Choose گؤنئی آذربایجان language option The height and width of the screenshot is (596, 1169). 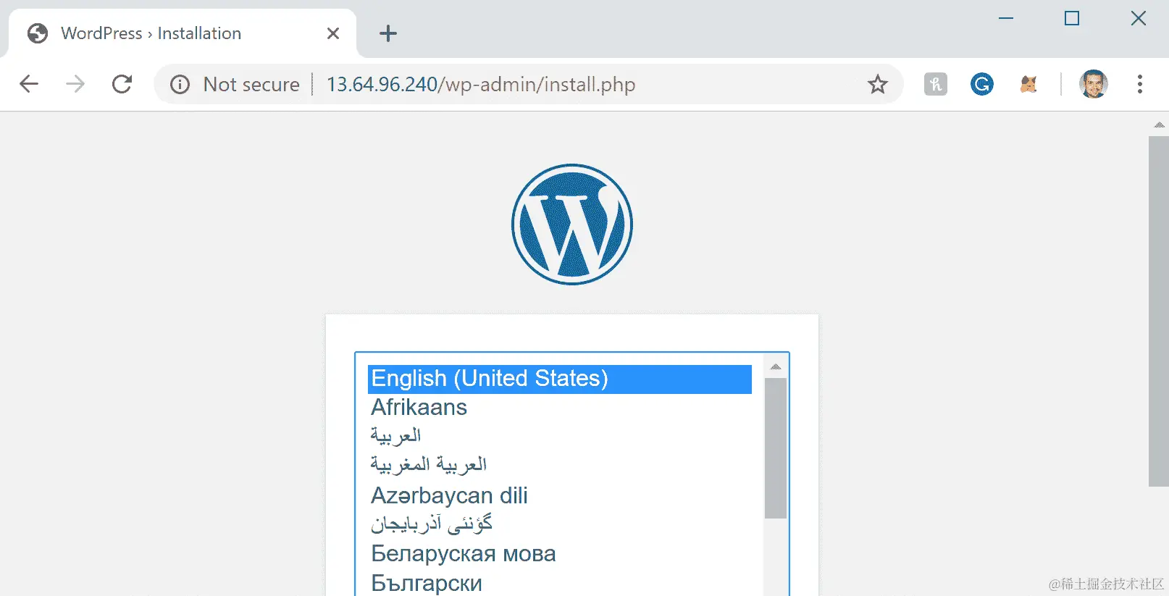[560, 524]
